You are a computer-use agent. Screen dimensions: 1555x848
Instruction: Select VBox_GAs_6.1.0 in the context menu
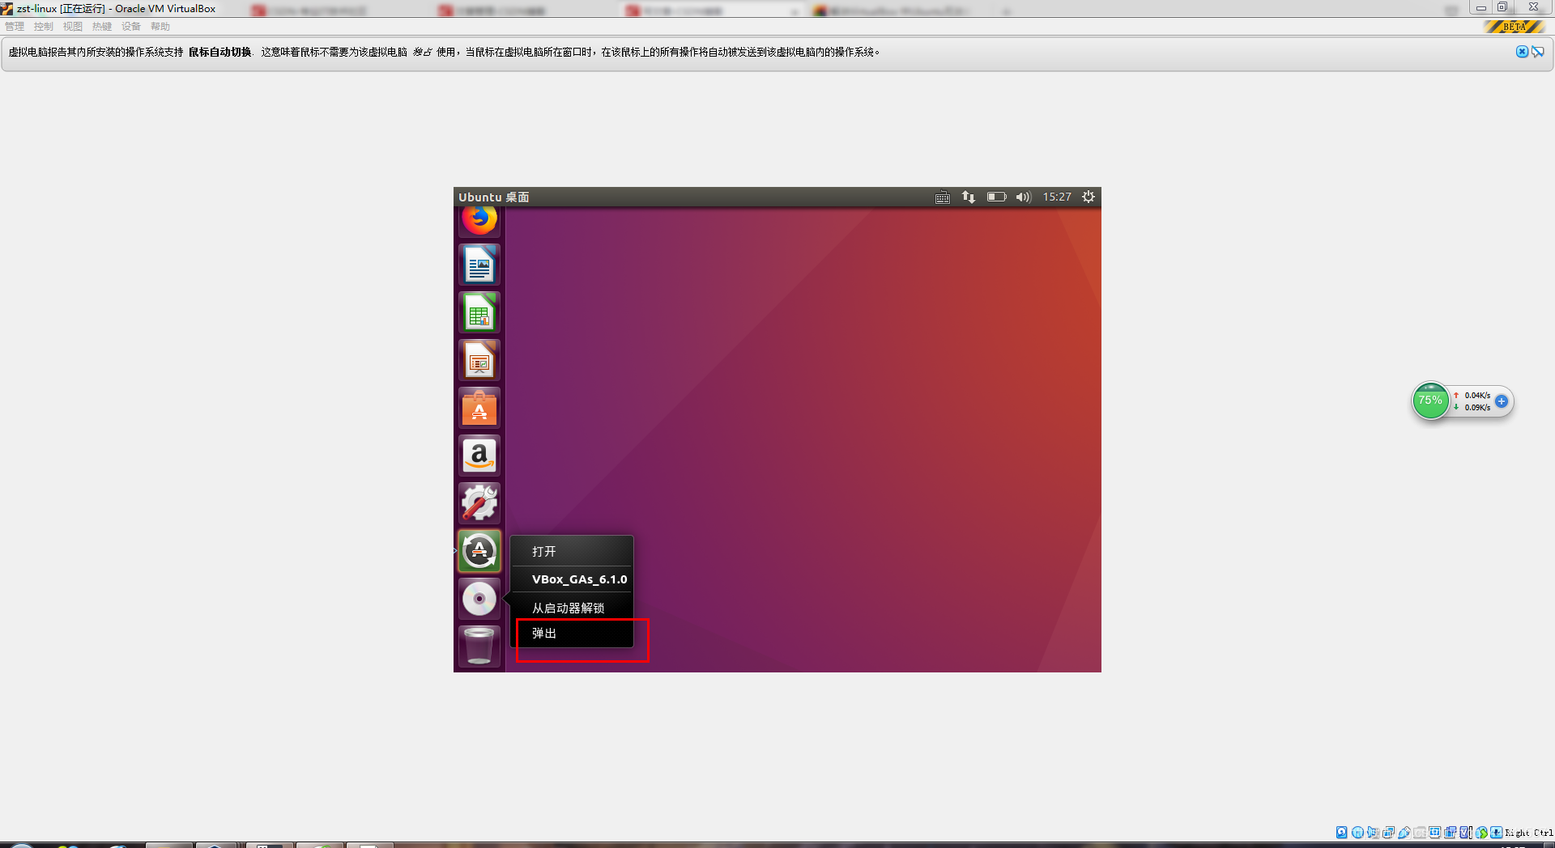tap(572, 579)
